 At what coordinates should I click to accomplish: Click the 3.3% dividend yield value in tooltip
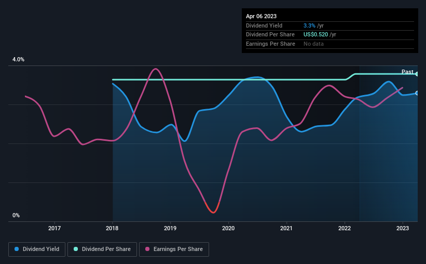pyautogui.click(x=309, y=25)
